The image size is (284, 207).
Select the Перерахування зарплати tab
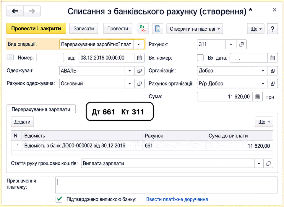click(41, 109)
